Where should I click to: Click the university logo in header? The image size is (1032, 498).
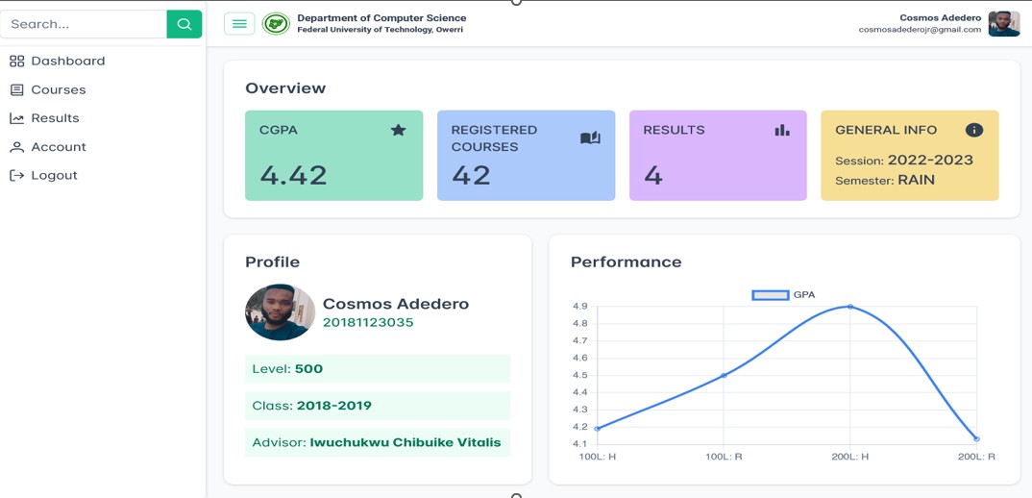click(x=276, y=24)
